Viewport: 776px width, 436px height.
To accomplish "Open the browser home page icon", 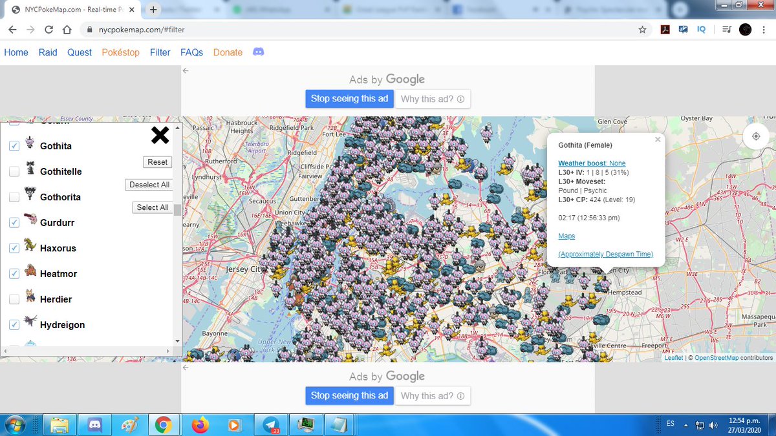I will pyautogui.click(x=67, y=30).
